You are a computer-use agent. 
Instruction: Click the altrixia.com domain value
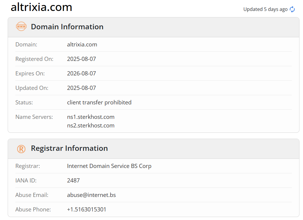82,44
